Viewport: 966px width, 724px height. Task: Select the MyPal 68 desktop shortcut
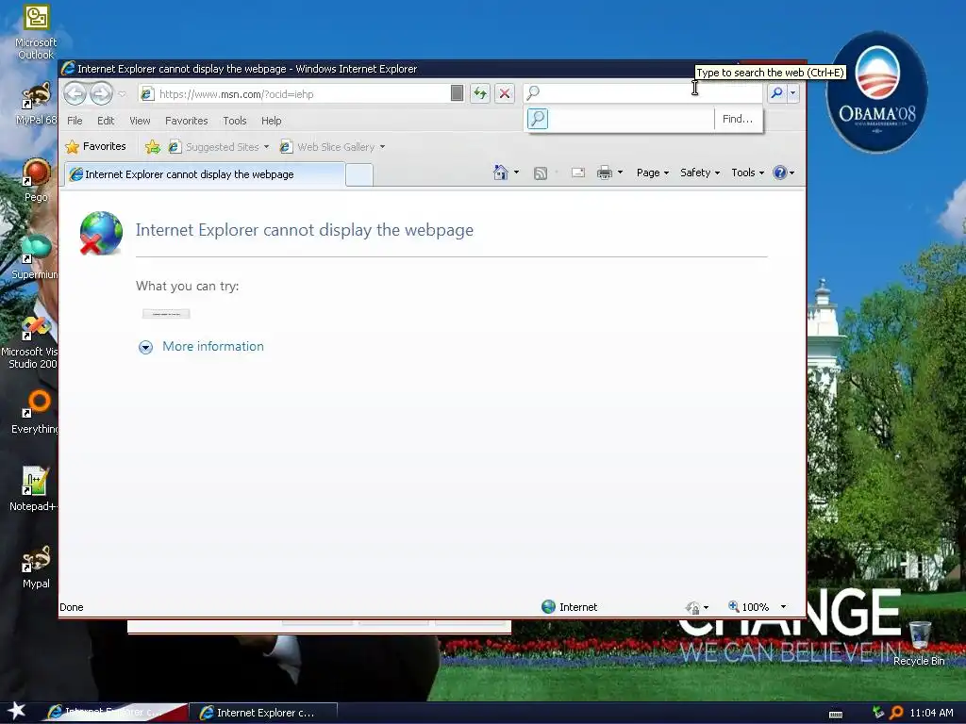click(x=36, y=103)
